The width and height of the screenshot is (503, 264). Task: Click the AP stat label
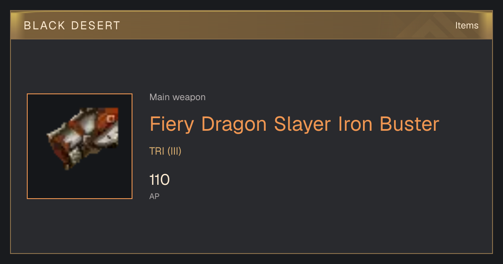coord(154,196)
